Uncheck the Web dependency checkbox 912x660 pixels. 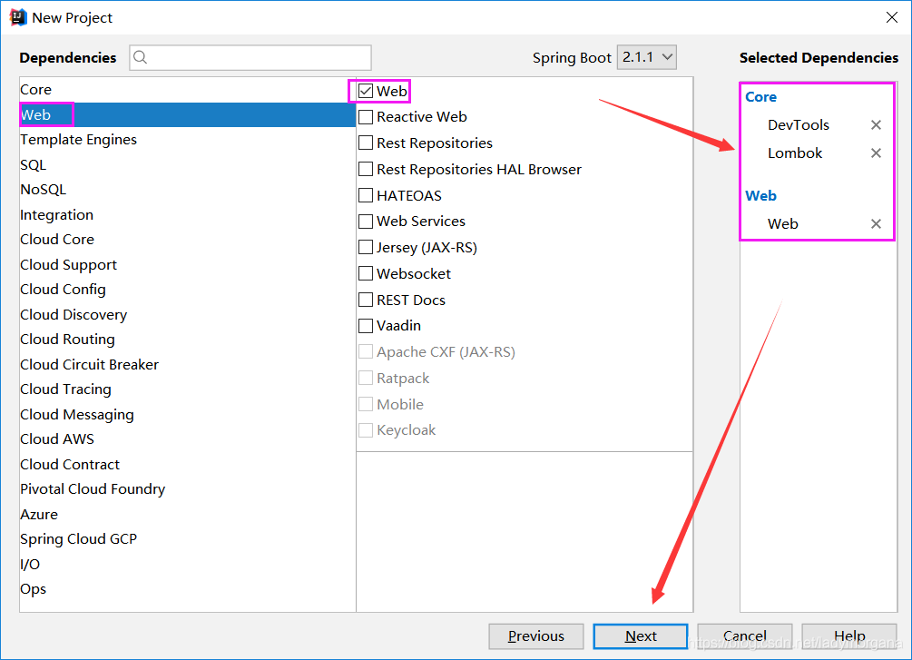[366, 91]
